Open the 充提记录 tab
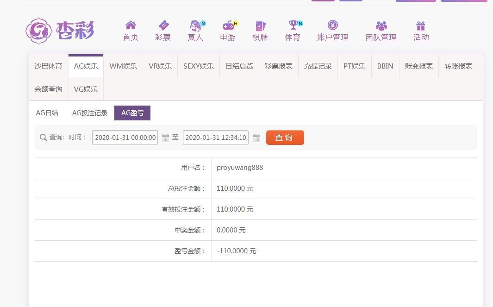Screen dimensions: 493x307 318,66
